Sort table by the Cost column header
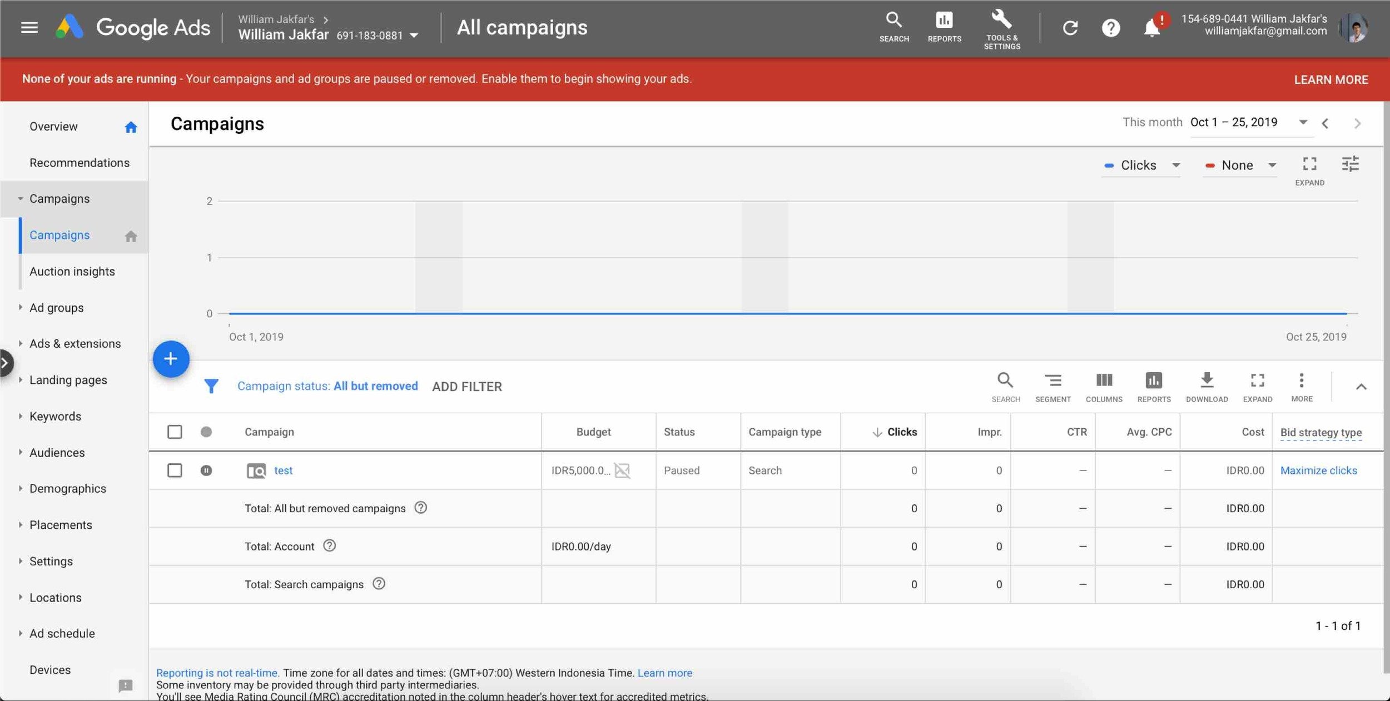 point(1252,432)
